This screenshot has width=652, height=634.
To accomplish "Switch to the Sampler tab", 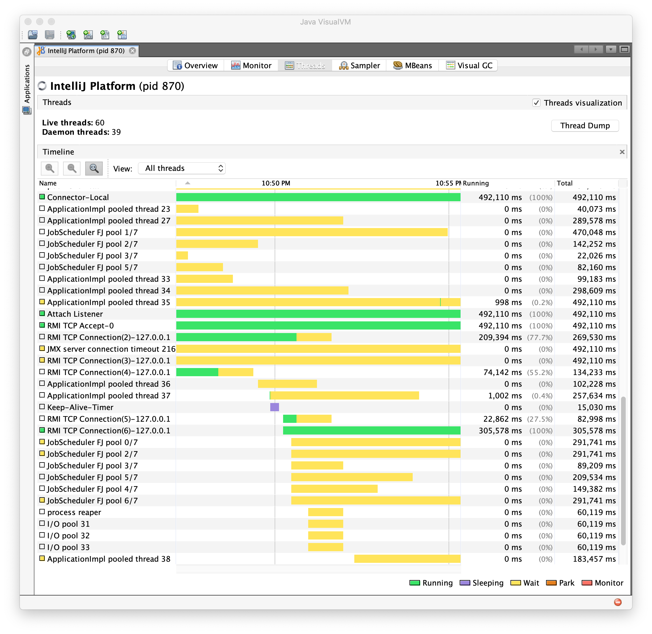I will 360,65.
